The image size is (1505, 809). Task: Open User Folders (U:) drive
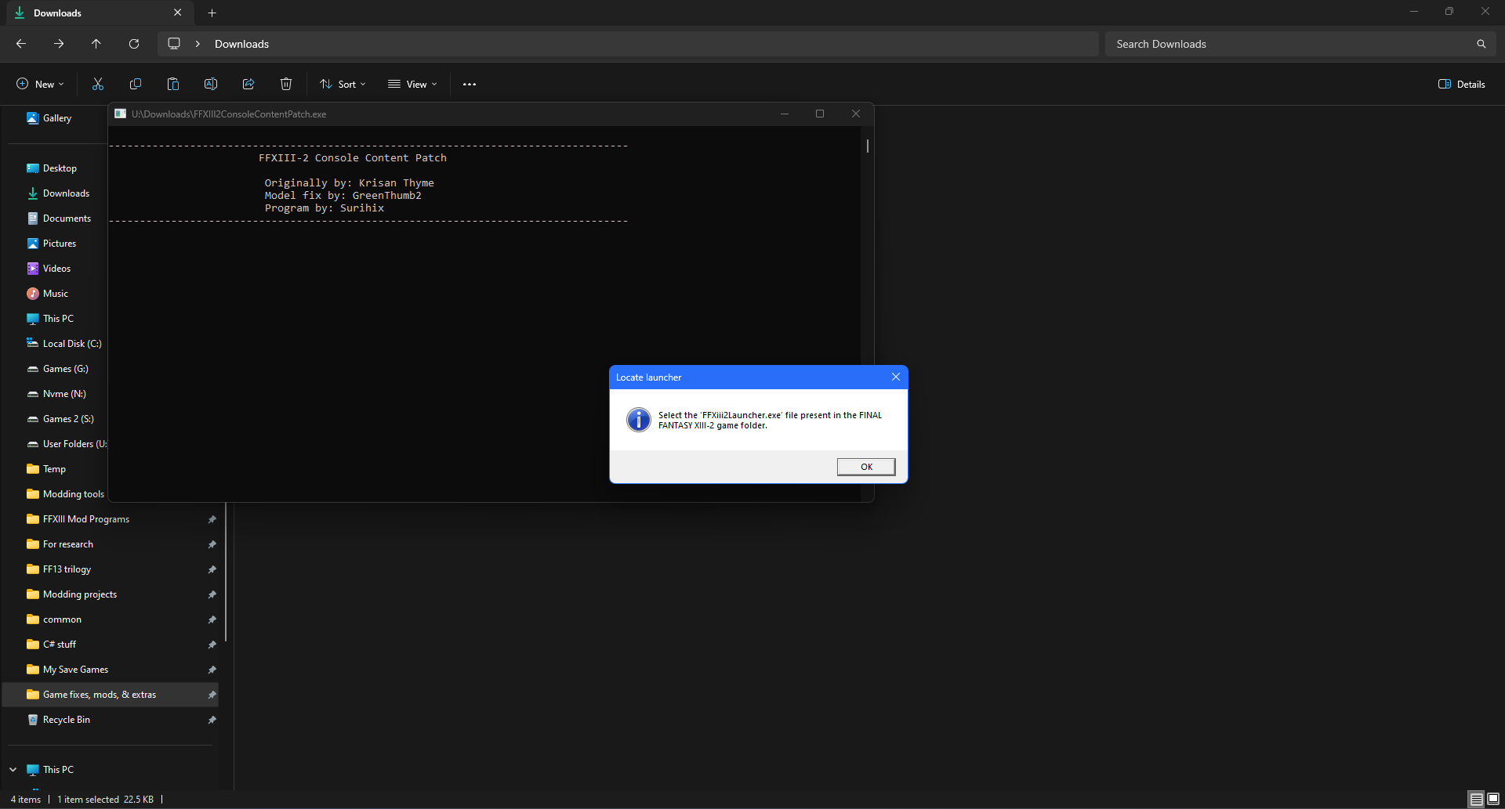coord(74,444)
